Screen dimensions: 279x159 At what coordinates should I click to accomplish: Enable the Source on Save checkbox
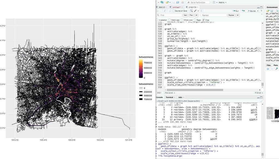(173, 11)
